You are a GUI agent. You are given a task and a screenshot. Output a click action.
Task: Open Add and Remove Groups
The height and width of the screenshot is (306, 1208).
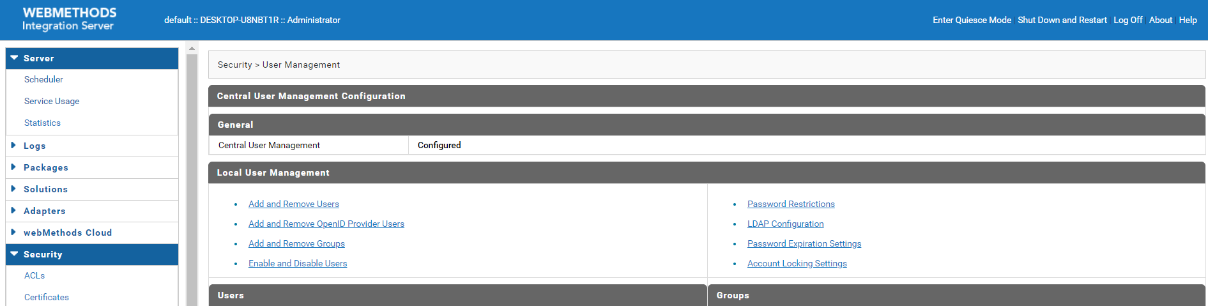click(x=296, y=243)
